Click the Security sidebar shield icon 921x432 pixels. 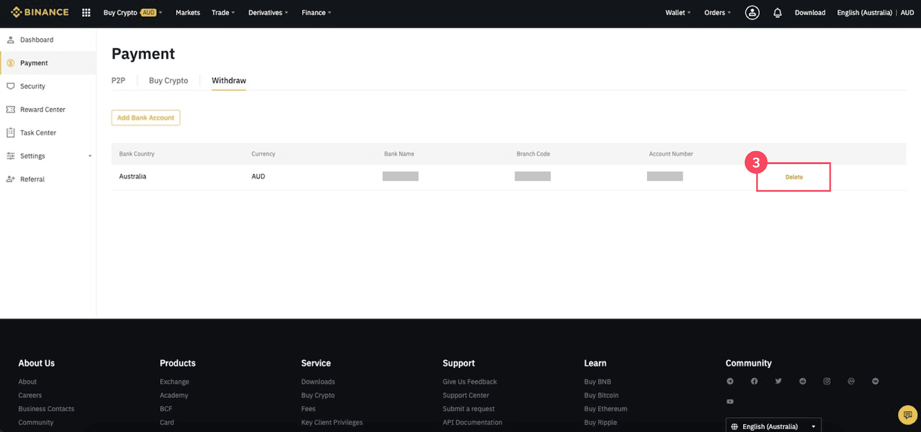pos(10,86)
